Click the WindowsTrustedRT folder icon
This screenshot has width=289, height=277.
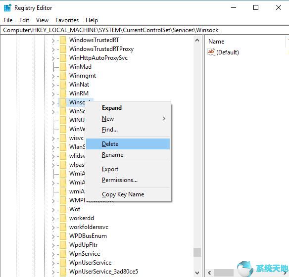[63, 40]
